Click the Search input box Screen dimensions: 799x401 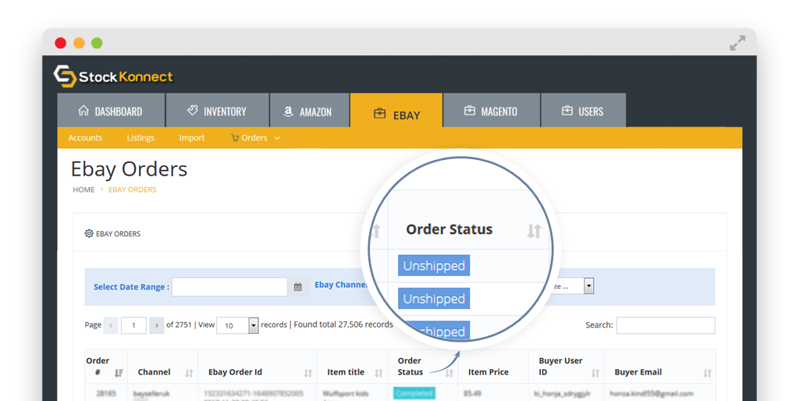[666, 325]
